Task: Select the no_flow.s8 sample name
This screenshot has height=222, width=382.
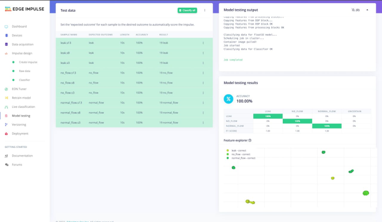Action: [x=67, y=83]
